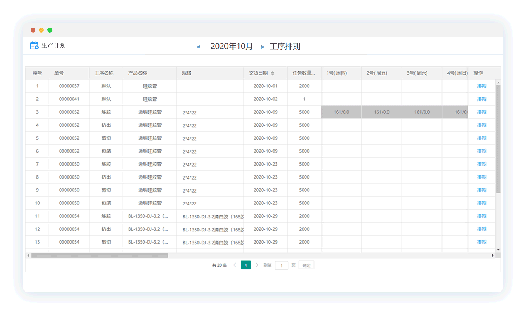The width and height of the screenshot is (526, 315).
Task: Click the 2020年10月 month label
Action: (x=231, y=47)
